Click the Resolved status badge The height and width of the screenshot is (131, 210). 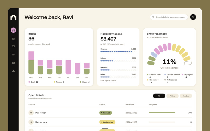point(106,113)
